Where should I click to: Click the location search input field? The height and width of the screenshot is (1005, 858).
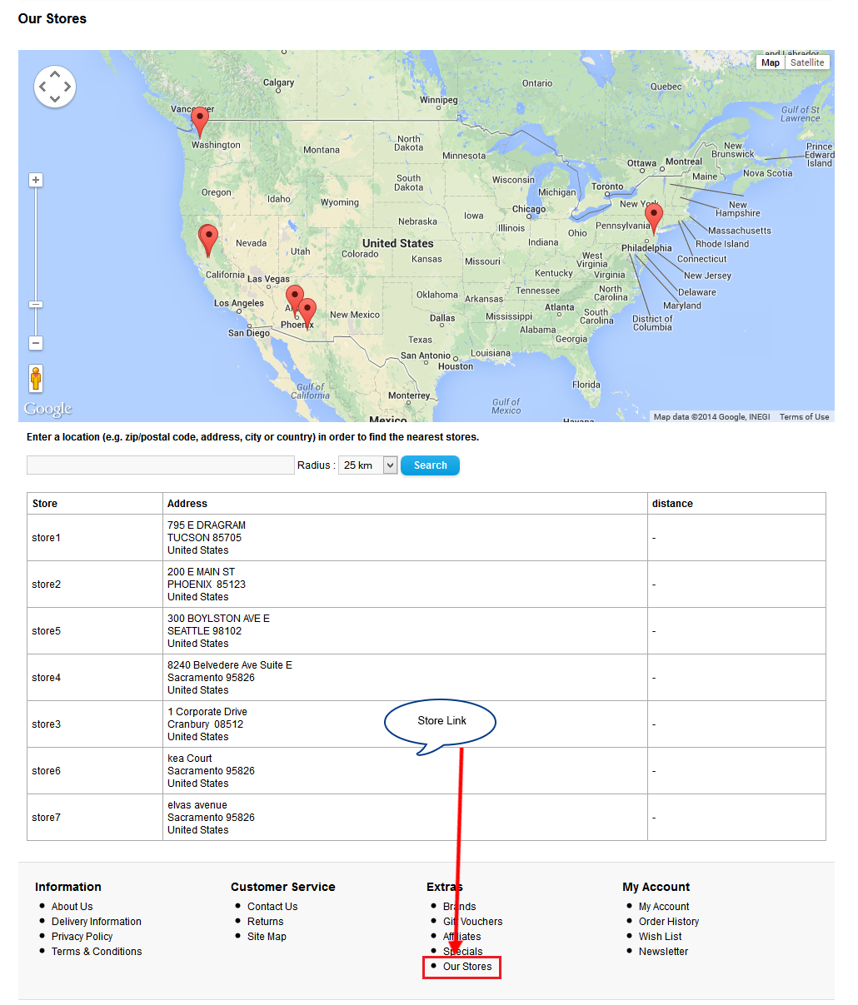tap(161, 465)
